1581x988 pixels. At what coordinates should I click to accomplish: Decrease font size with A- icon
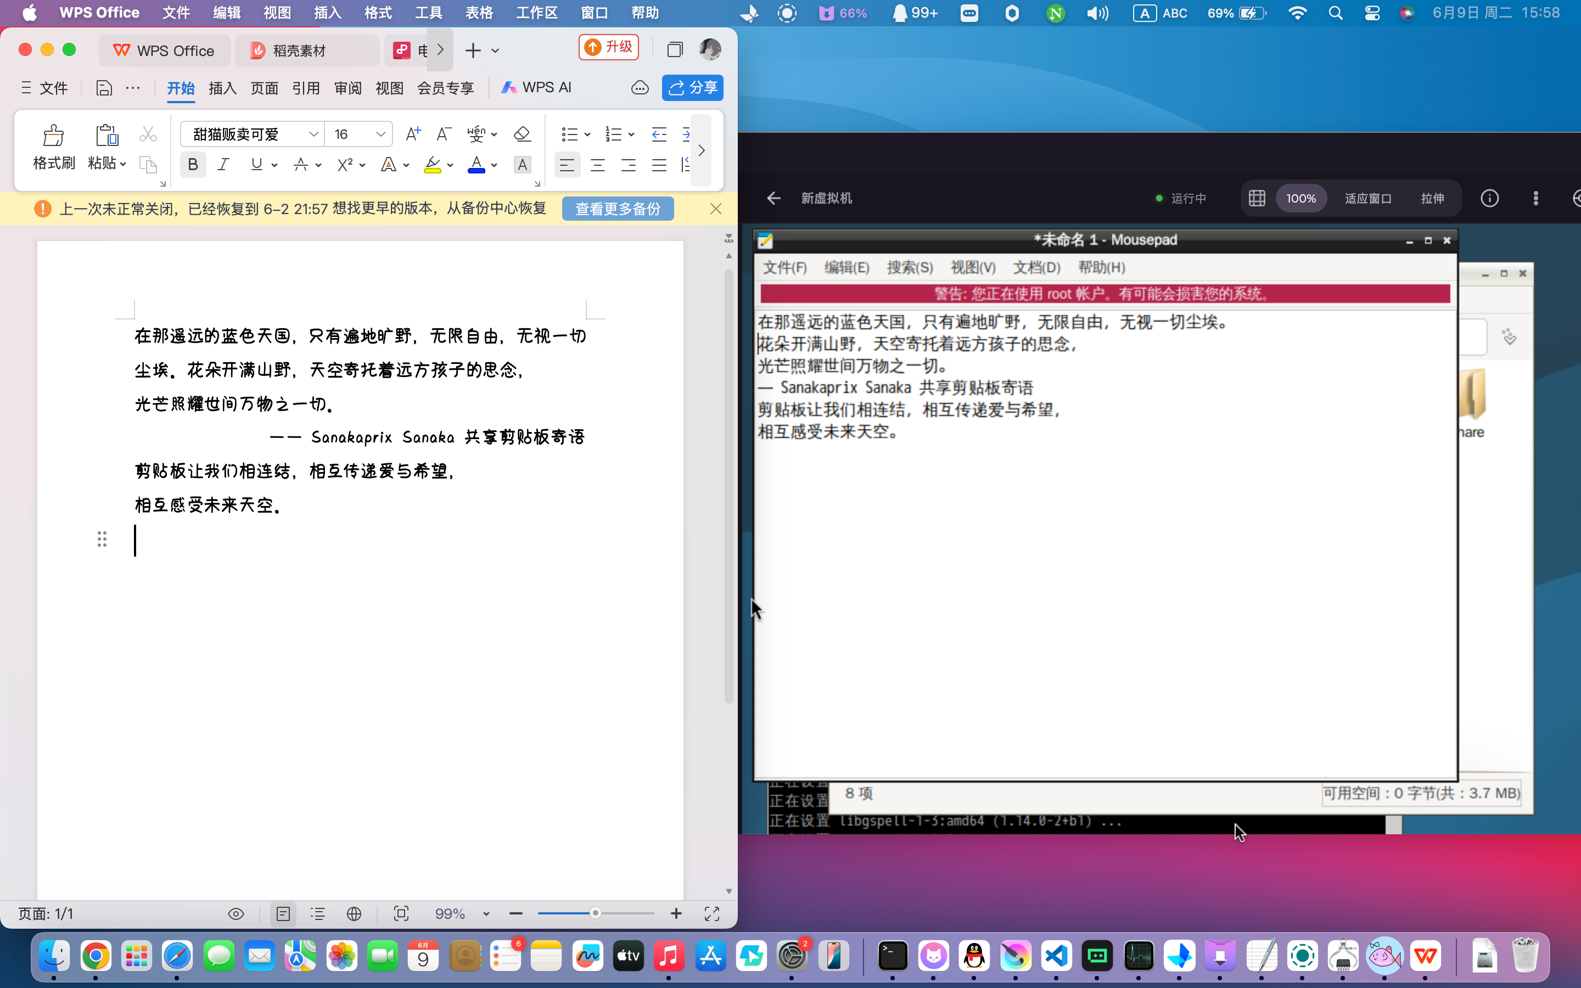click(444, 134)
